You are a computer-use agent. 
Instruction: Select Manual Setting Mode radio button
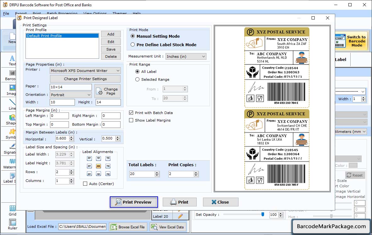point(132,36)
